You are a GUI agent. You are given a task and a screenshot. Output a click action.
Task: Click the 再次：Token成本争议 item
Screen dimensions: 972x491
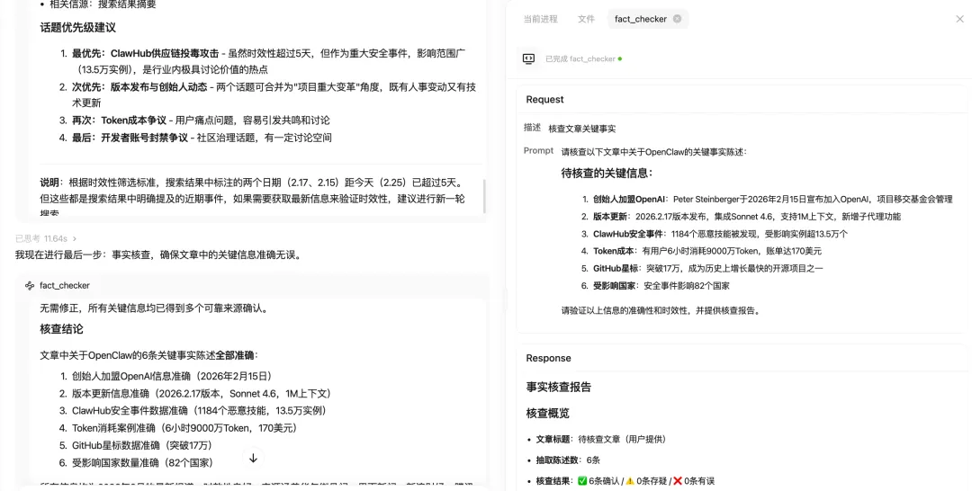point(194,121)
